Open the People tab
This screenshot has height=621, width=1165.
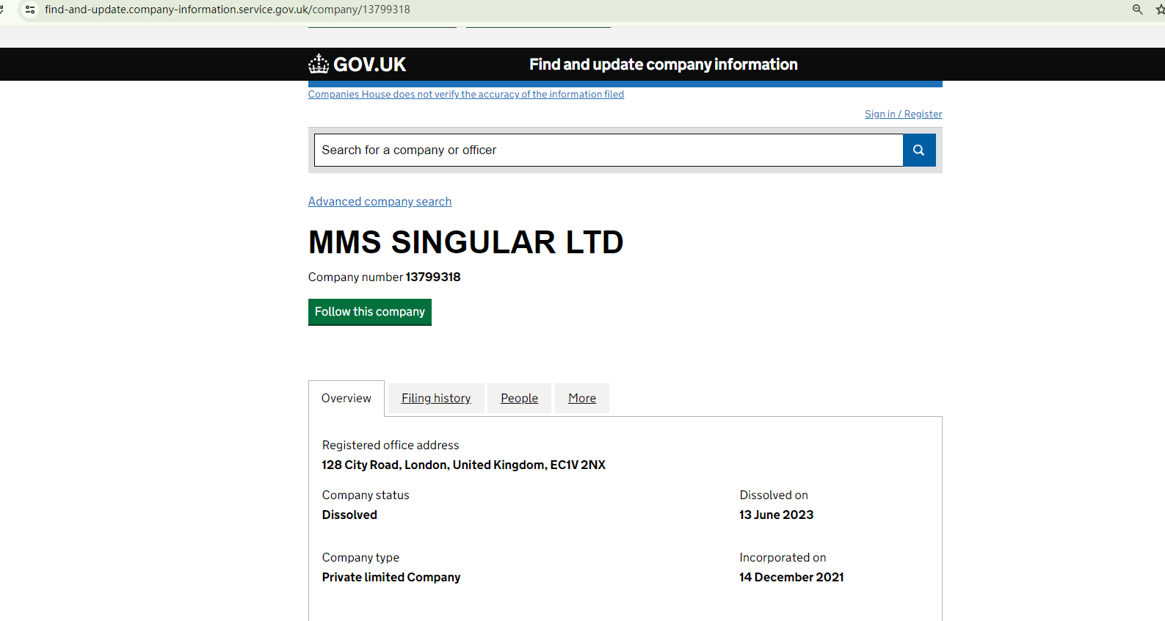(x=519, y=398)
